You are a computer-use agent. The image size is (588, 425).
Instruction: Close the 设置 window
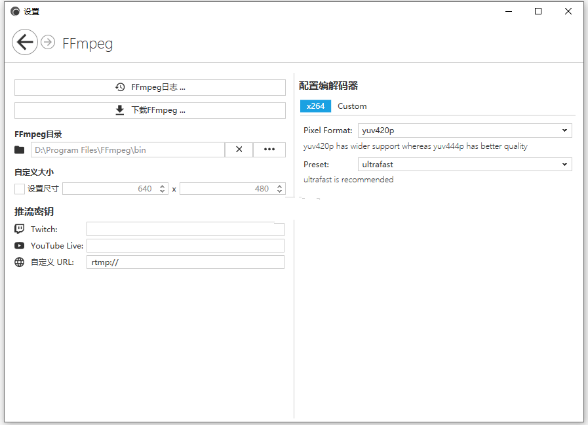coord(568,11)
